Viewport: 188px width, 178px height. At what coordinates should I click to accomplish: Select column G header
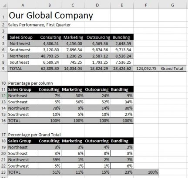coord(172,5)
